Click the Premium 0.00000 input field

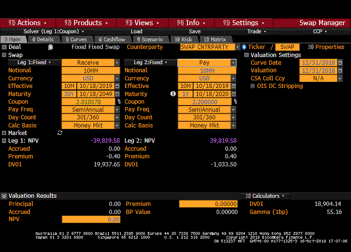click(208, 204)
